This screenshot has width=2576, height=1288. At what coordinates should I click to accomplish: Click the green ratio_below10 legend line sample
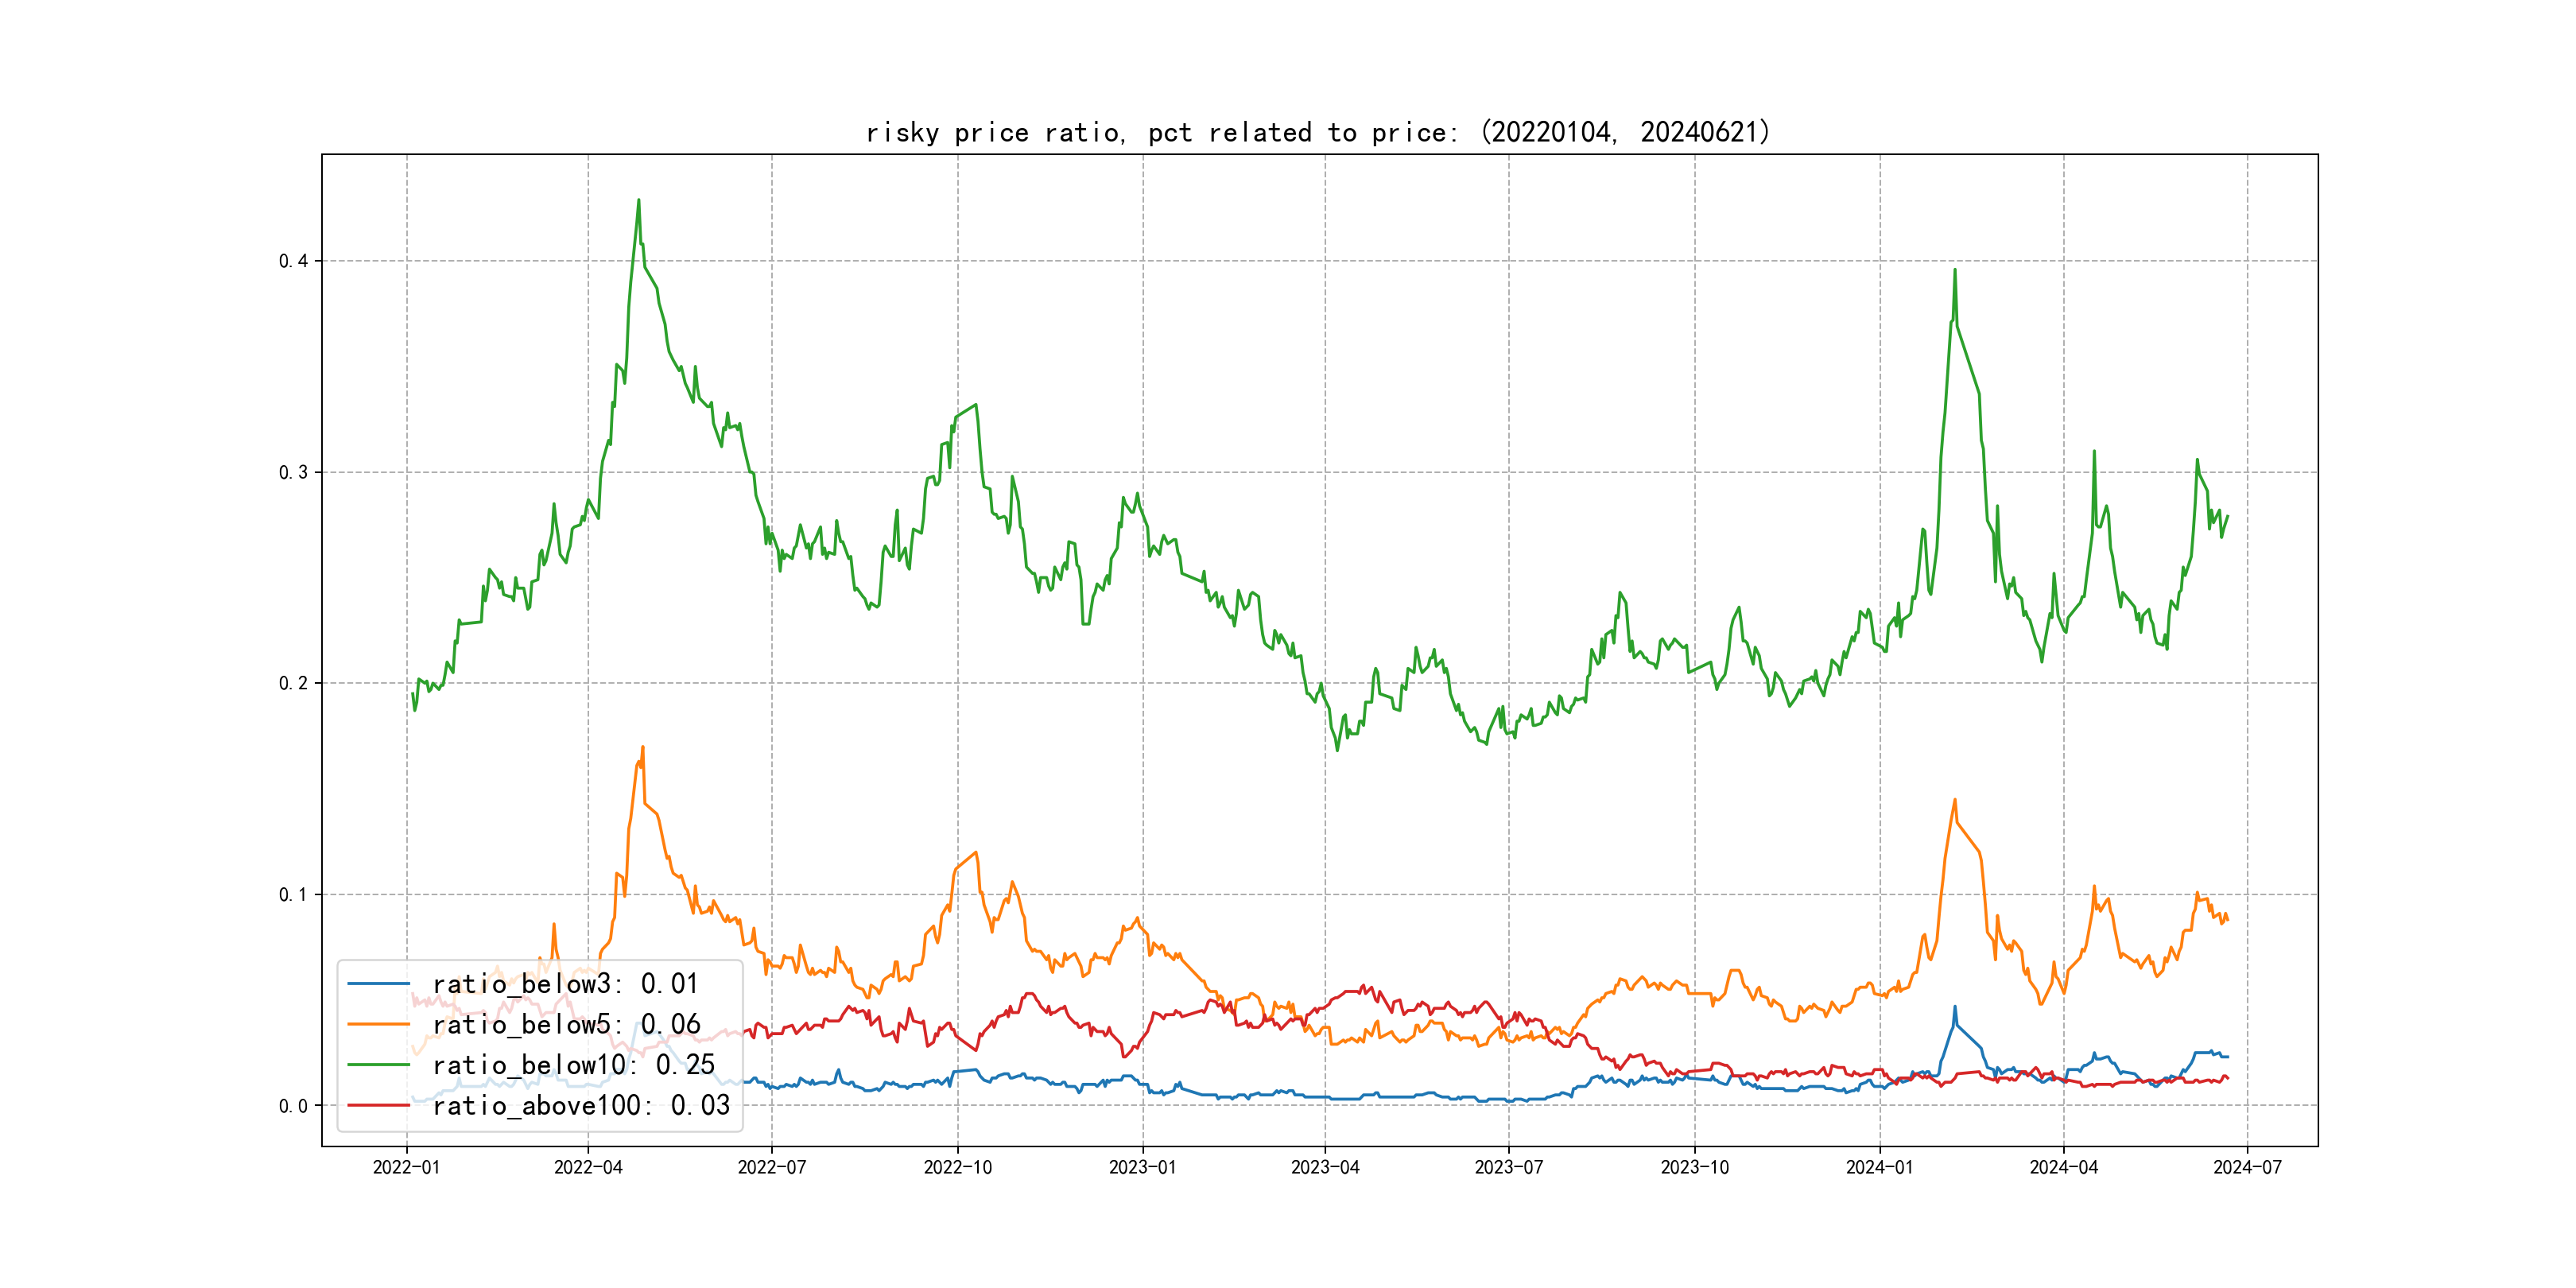[x=378, y=1065]
